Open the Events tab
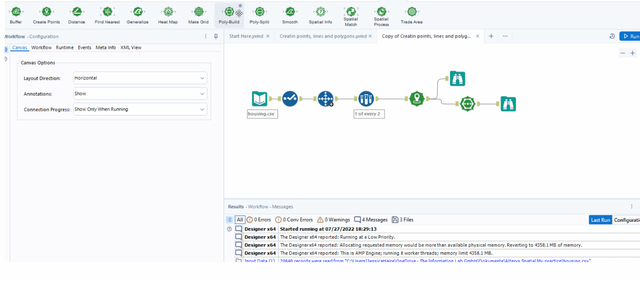640x281 pixels. (x=85, y=48)
